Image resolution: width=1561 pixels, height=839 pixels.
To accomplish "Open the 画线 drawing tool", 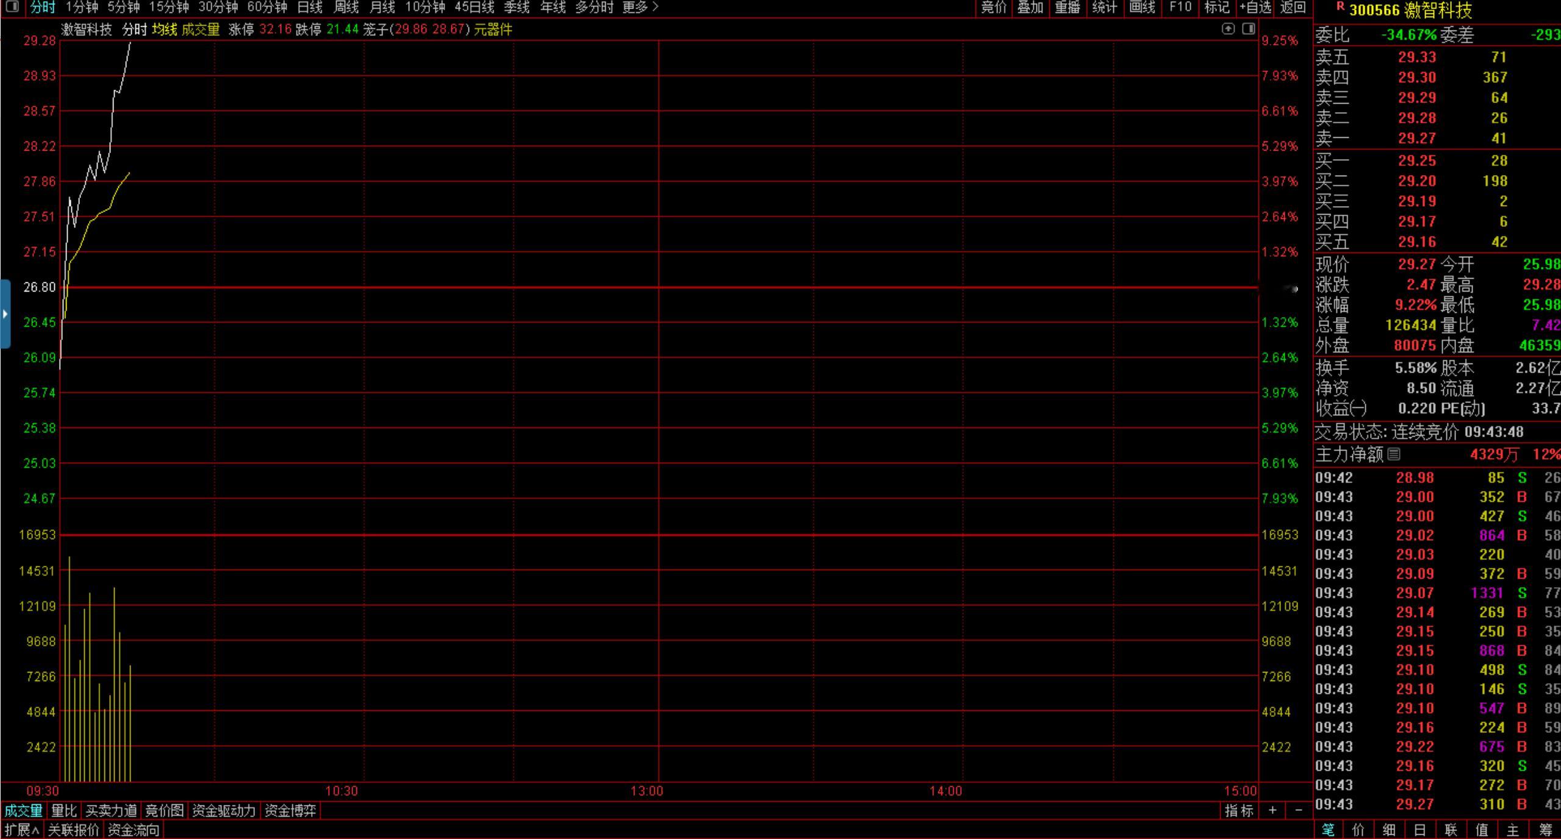I will coord(1142,7).
